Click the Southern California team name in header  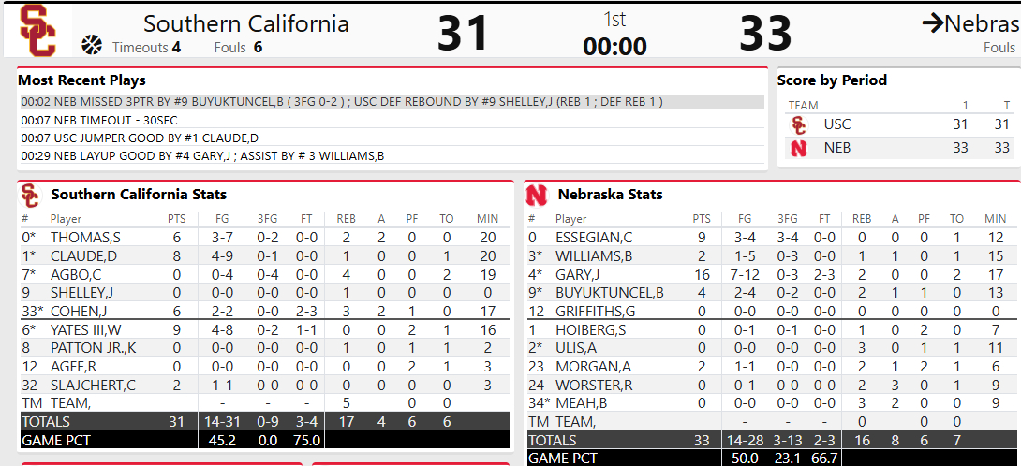click(x=246, y=23)
